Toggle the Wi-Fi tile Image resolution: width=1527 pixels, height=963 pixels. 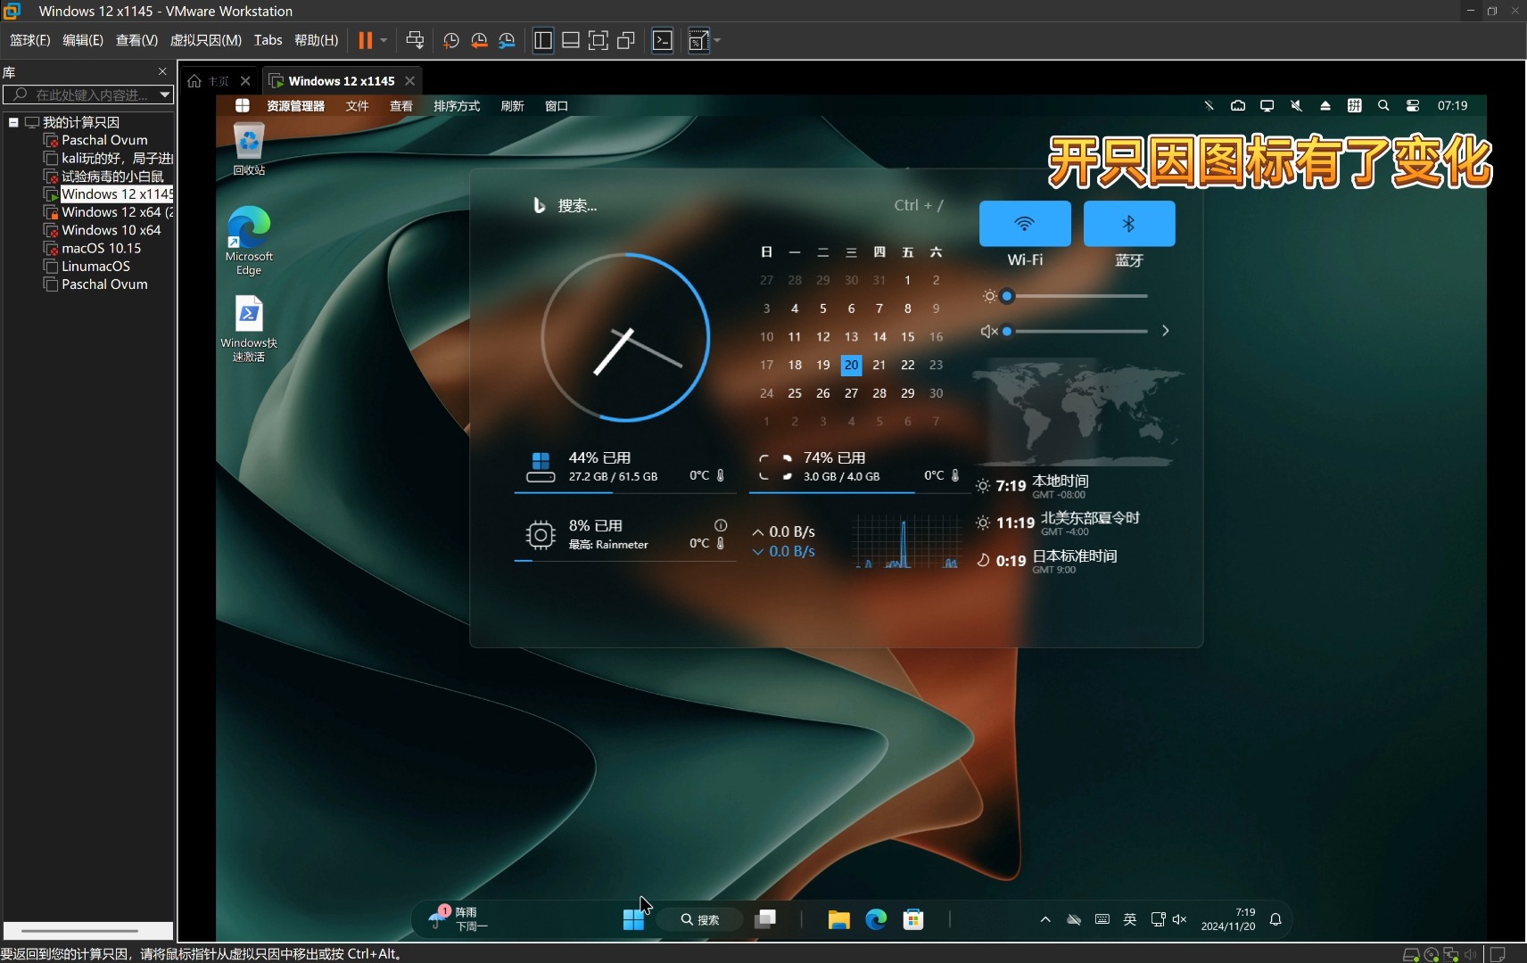[1025, 223]
